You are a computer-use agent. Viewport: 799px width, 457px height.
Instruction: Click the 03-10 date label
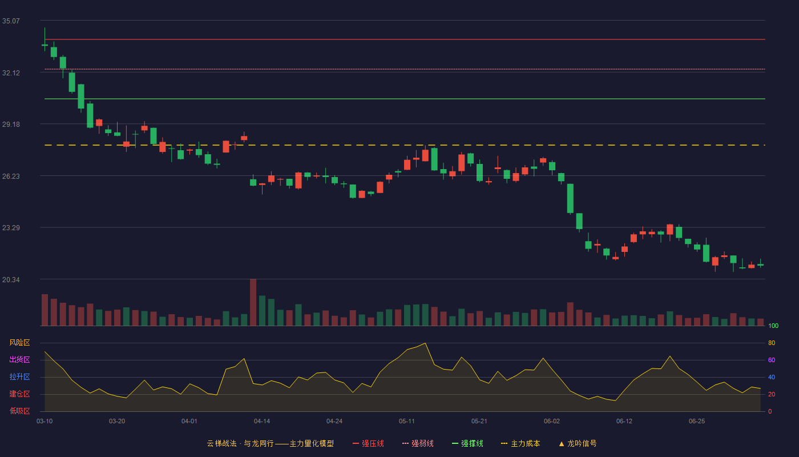click(45, 421)
